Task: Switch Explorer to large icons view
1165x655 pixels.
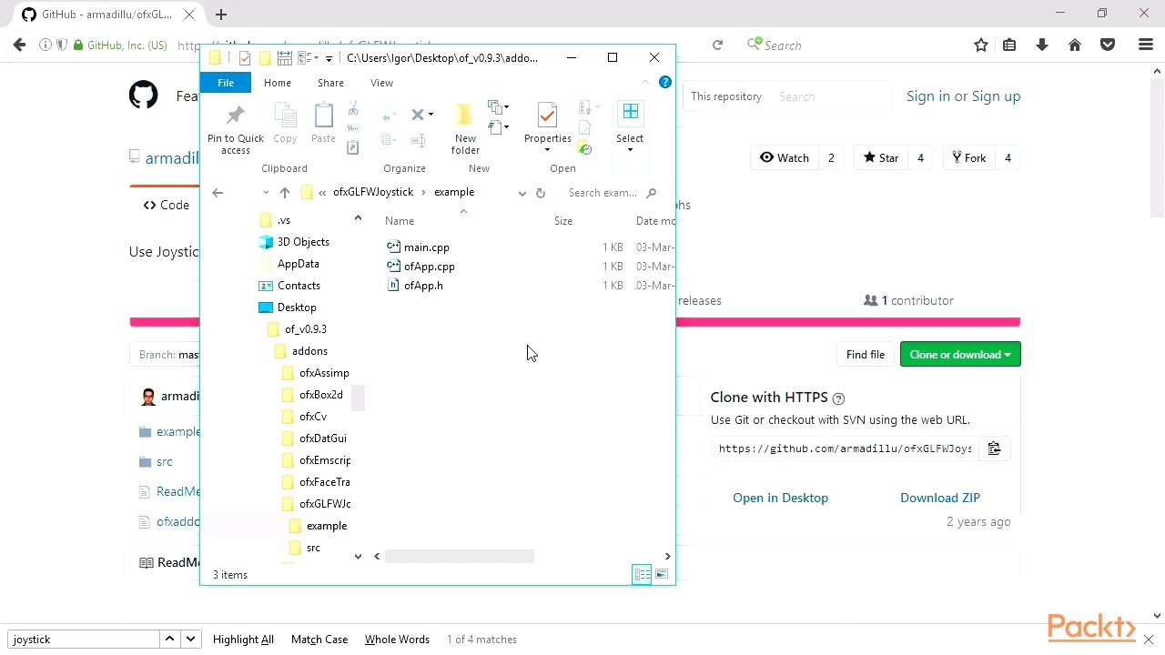Action: [x=662, y=574]
